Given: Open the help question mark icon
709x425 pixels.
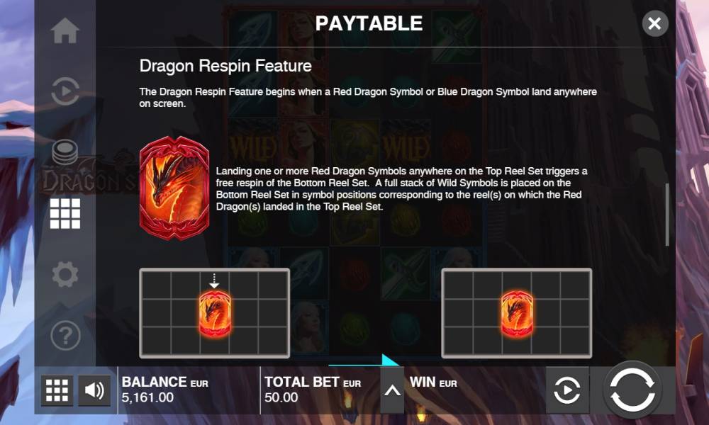Looking at the screenshot, I should point(65,336).
